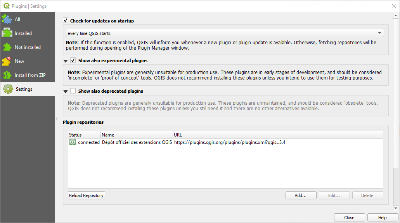400x223 pixels.
Task: Click the plugins.qgis.org repository URL
Action: [230, 142]
